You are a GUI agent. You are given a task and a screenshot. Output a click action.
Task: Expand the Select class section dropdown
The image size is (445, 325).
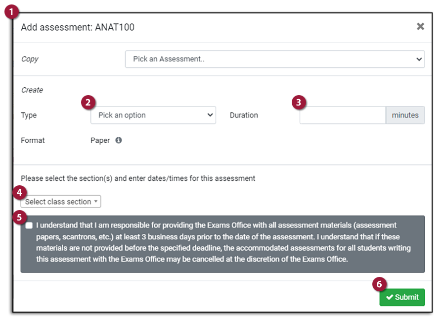point(60,202)
